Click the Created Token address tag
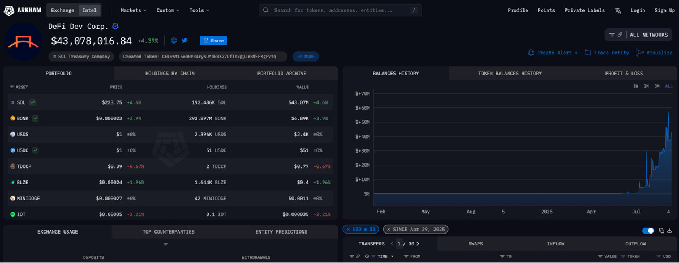The image size is (679, 263). coord(203,57)
